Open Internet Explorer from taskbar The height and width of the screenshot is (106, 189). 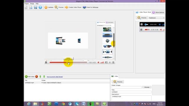[x=29, y=104]
